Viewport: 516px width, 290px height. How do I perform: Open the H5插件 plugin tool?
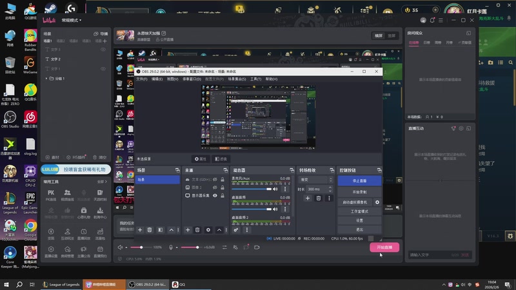coord(75,157)
